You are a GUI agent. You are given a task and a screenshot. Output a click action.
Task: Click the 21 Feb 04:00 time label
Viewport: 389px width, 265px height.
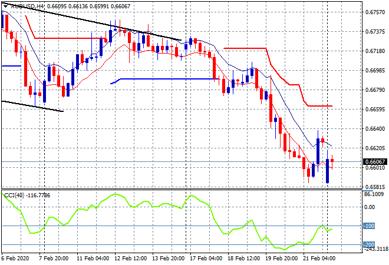point(319,259)
